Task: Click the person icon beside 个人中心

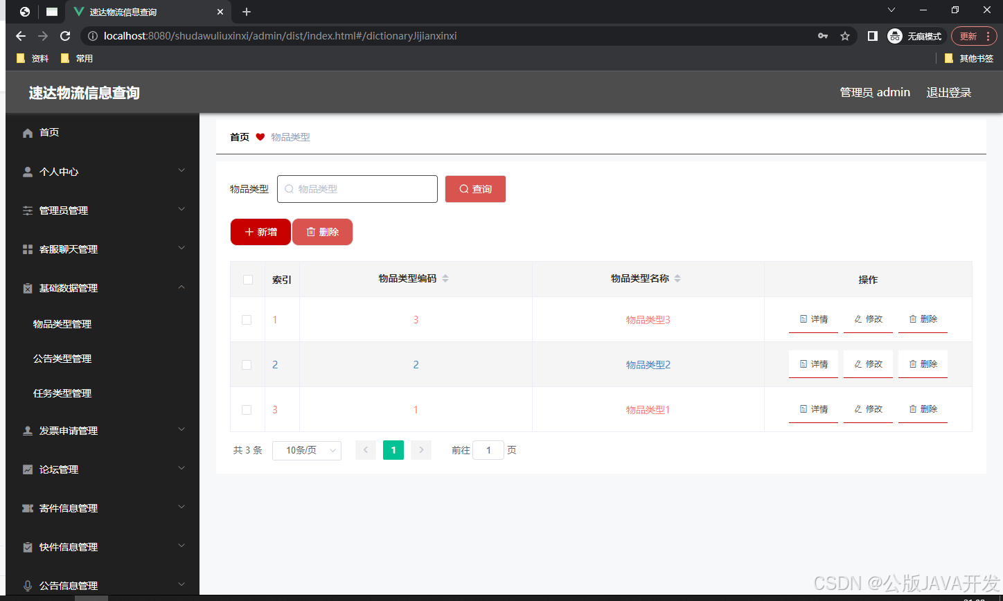Action: (28, 172)
